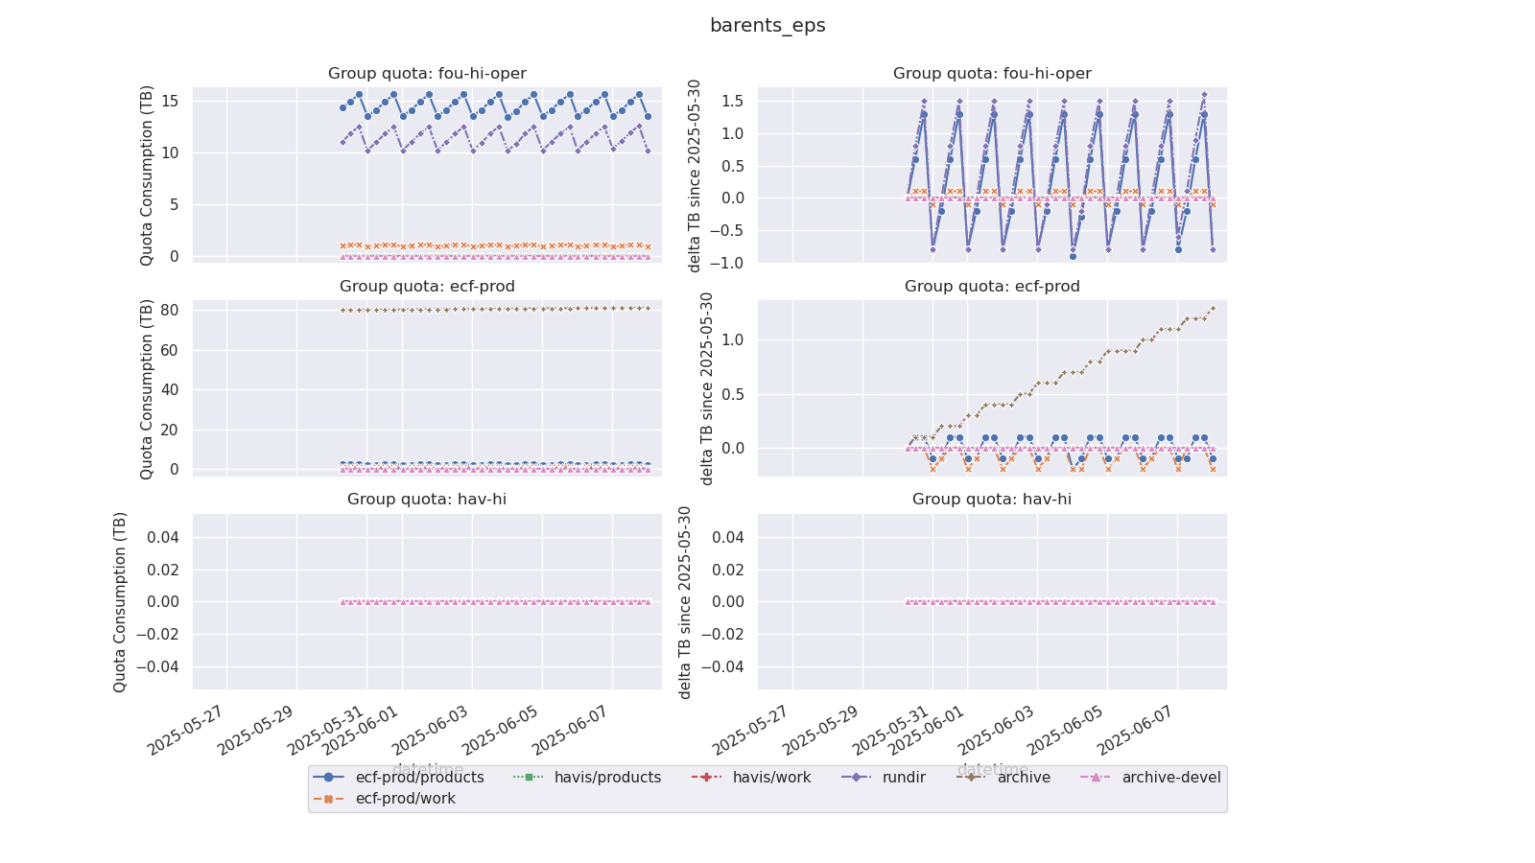
Task: Click the '40' y-axis tick label
Action: 170,389
